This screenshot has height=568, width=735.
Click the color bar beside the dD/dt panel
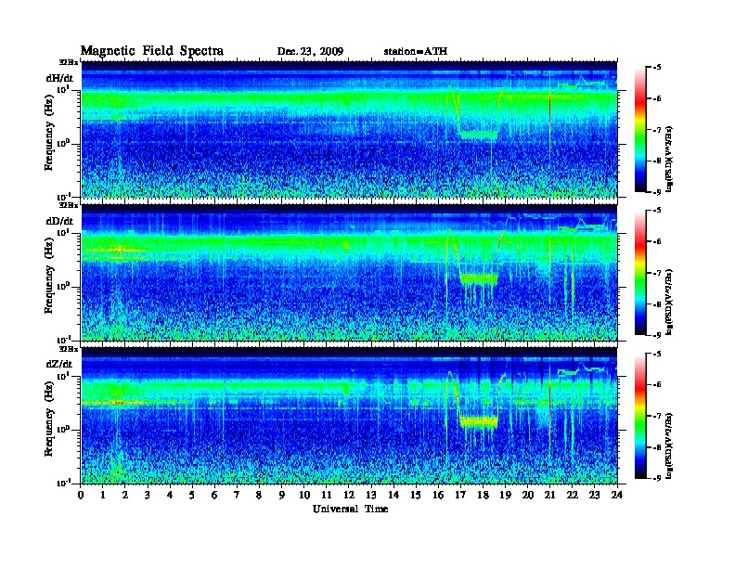[640, 273]
